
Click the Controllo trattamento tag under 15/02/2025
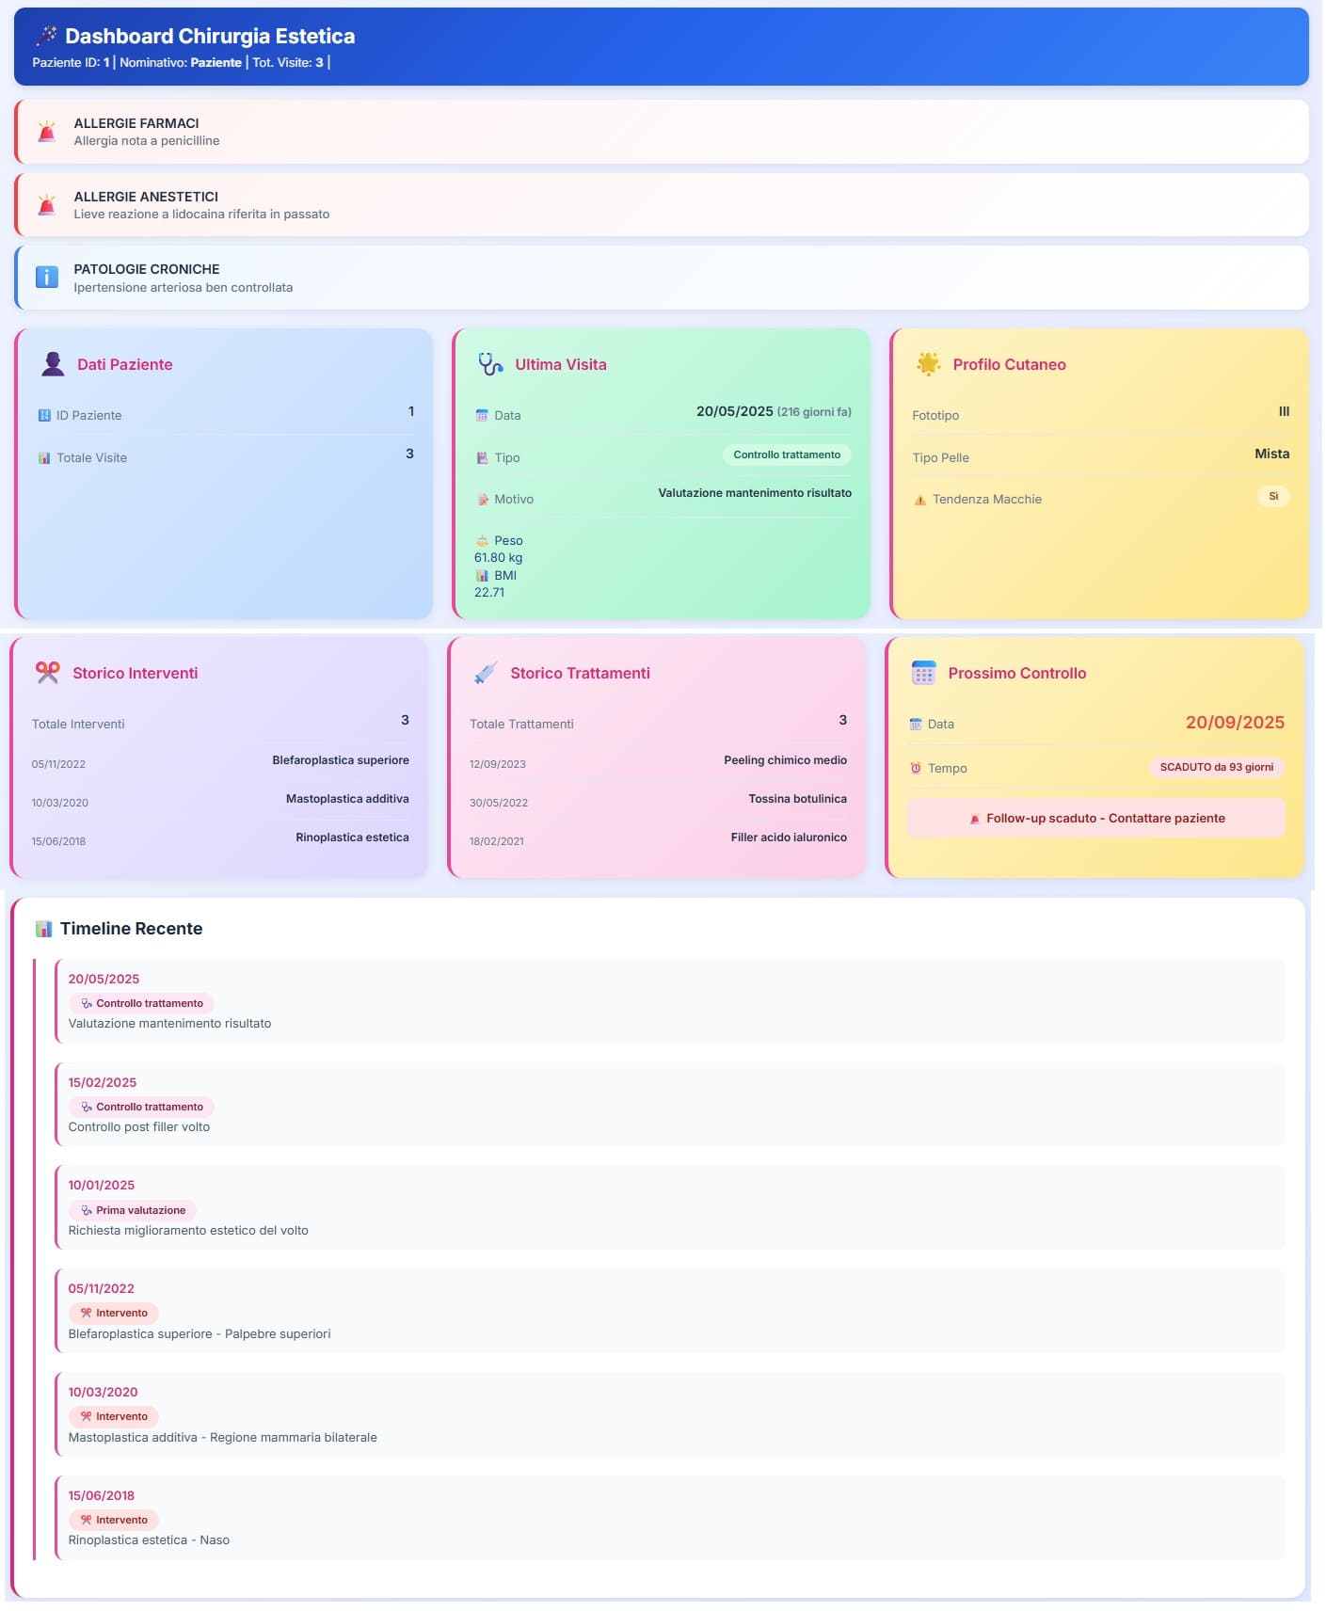tap(142, 1108)
